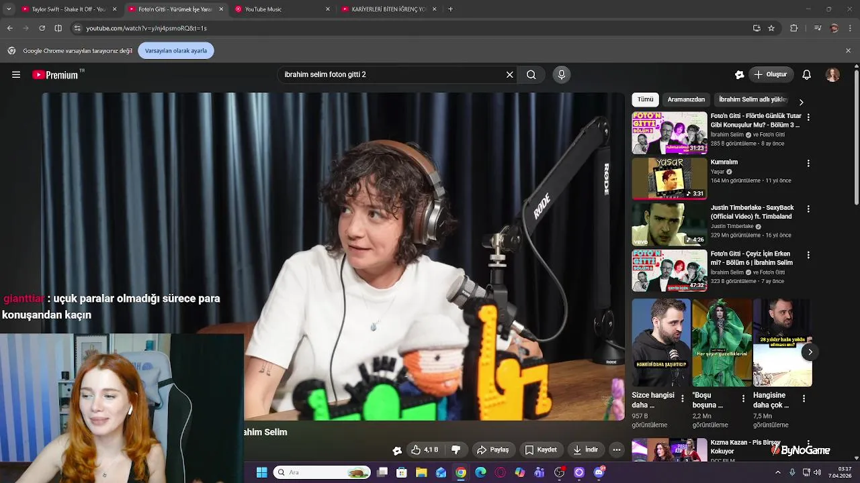The width and height of the screenshot is (860, 483).
Task: Clear the search box text
Action: pos(509,74)
